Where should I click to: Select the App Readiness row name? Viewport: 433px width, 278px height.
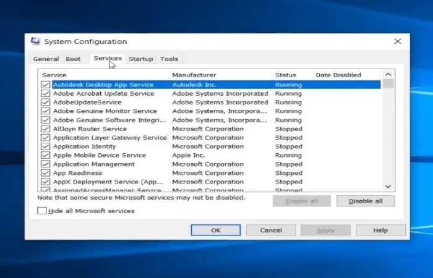[77, 173]
